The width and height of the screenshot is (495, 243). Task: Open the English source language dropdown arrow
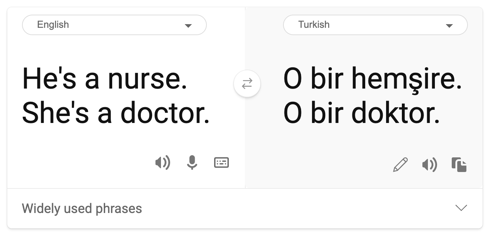188,26
